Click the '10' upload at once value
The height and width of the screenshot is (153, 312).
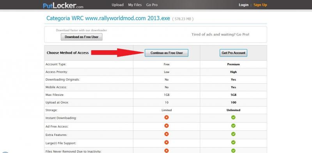click(x=167, y=102)
